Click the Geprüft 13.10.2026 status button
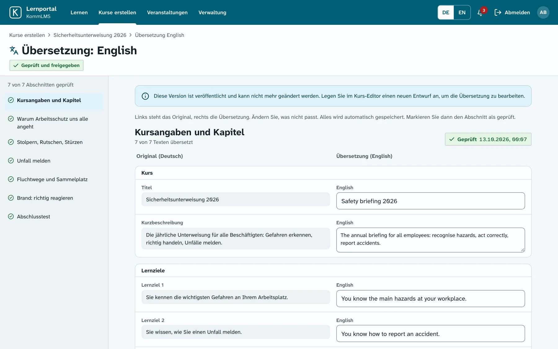This screenshot has height=349, width=558. [x=488, y=139]
